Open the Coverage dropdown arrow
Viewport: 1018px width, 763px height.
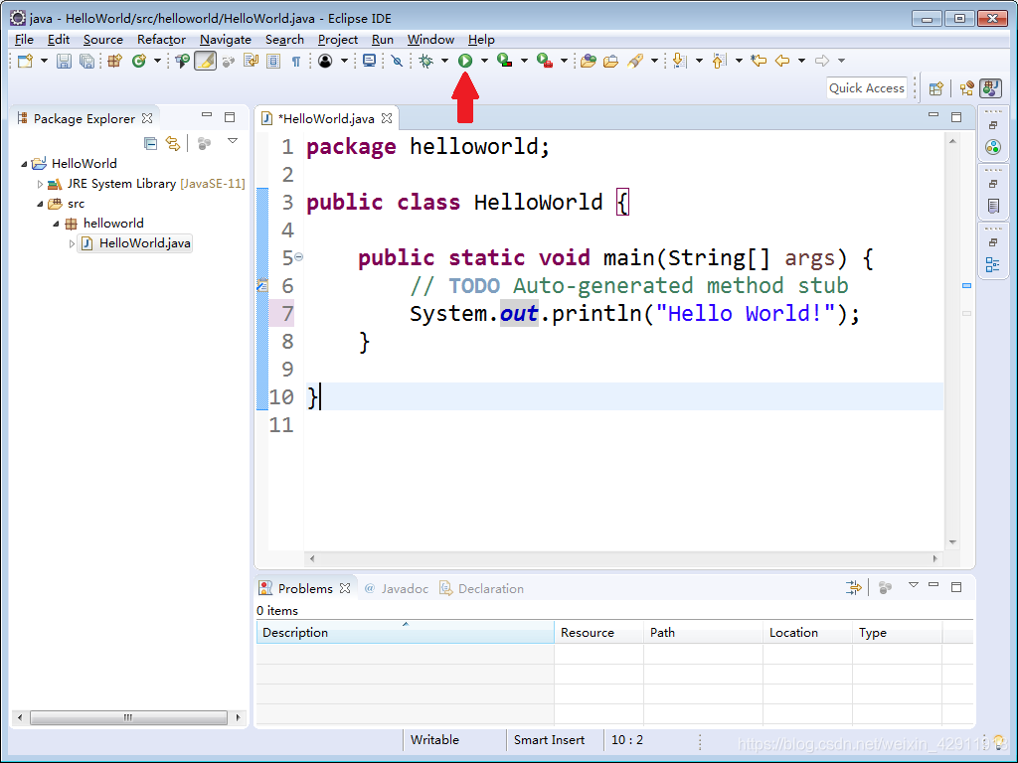(x=524, y=61)
